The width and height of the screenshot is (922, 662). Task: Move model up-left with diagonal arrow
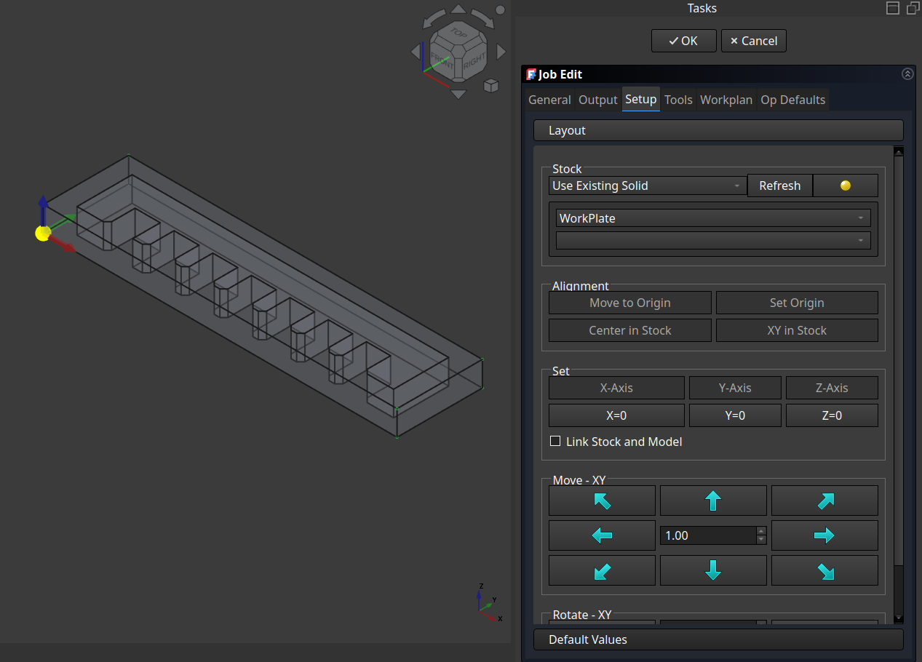click(602, 501)
